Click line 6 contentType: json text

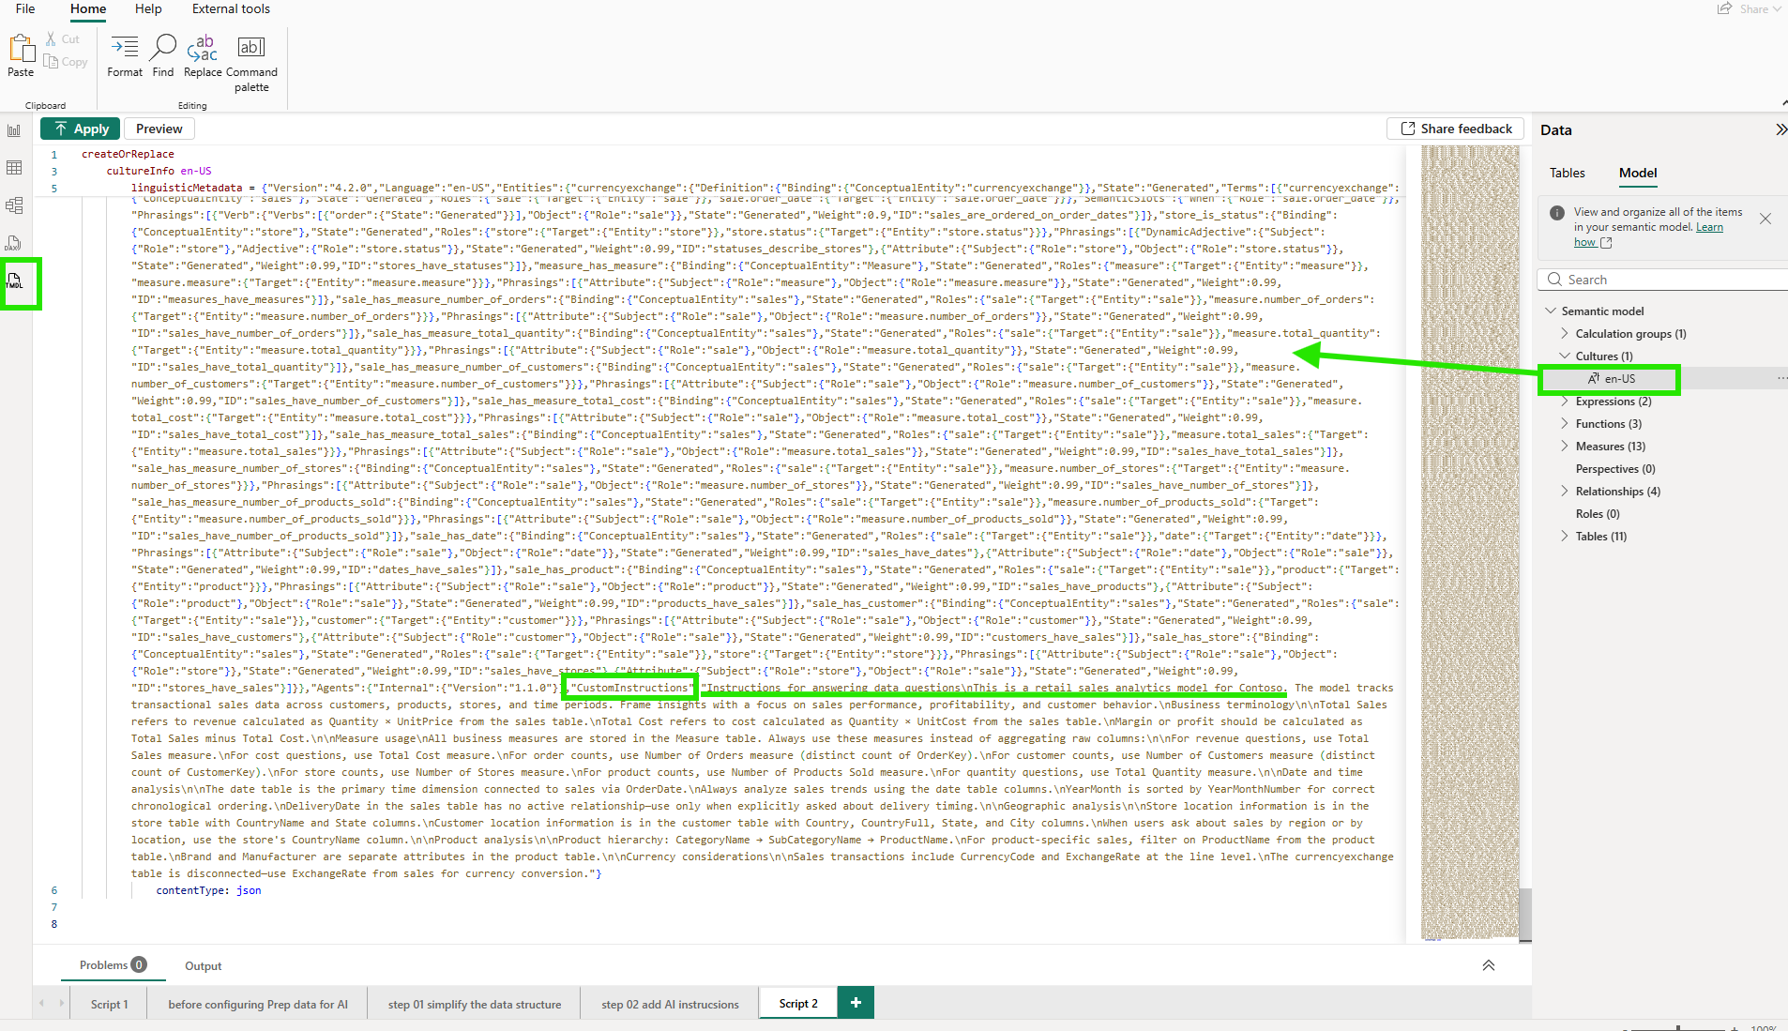(208, 891)
